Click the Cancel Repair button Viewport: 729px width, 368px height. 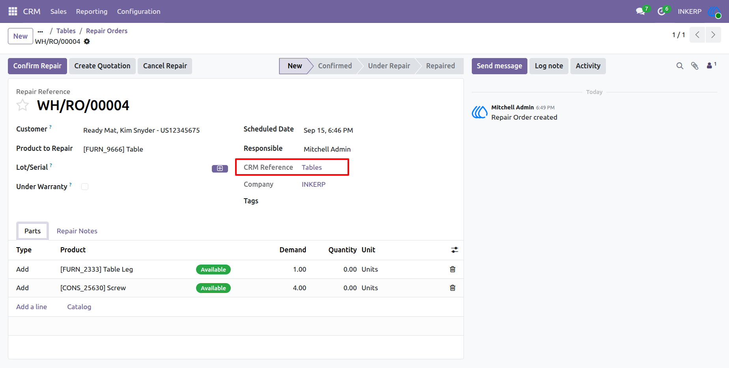[165, 66]
